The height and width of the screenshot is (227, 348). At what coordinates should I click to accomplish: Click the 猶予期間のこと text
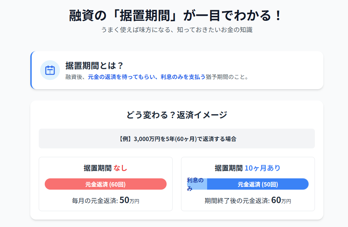(x=224, y=77)
